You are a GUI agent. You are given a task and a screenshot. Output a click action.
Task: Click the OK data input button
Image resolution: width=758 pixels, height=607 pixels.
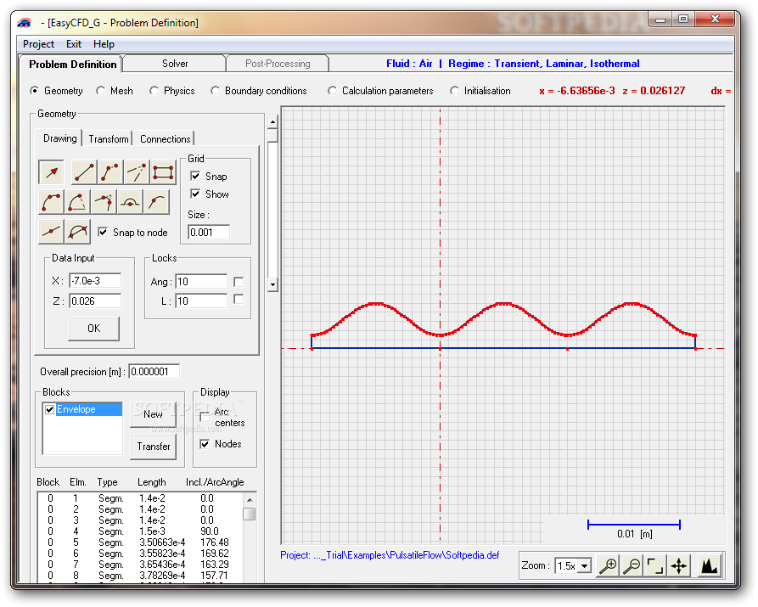coord(93,329)
